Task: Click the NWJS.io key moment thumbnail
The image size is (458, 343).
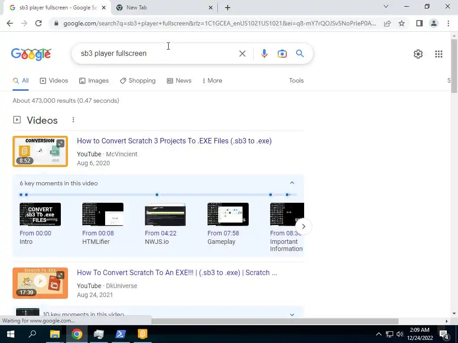Action: (165, 214)
